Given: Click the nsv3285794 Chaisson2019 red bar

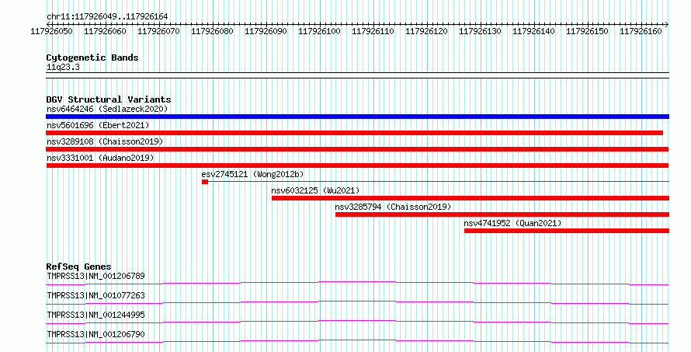Looking at the screenshot, I should [x=502, y=214].
